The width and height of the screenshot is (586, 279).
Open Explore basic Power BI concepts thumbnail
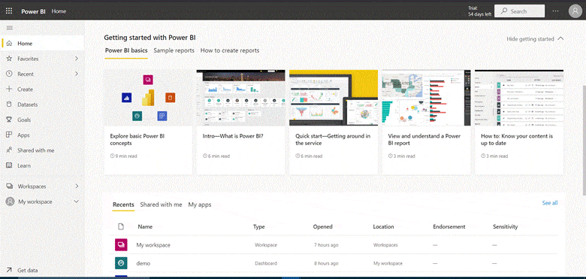148,98
